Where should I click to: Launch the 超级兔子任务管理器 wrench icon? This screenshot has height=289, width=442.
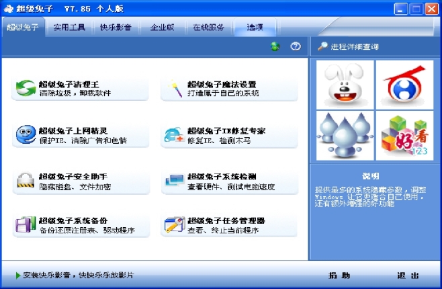(175, 224)
